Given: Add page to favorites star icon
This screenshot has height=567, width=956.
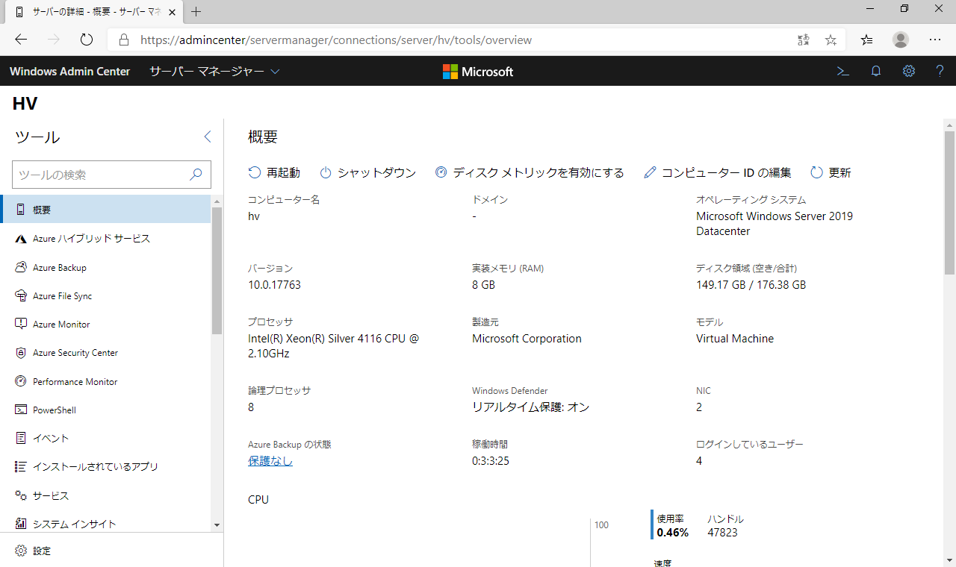Looking at the screenshot, I should click(831, 40).
